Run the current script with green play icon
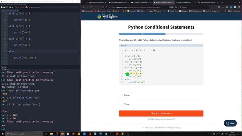242x136 pixels. coord(10,7)
